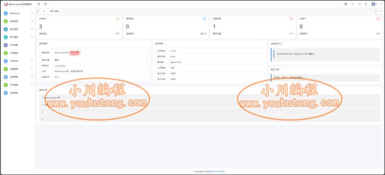Click the tag icon in the top-right header

click(353, 4)
